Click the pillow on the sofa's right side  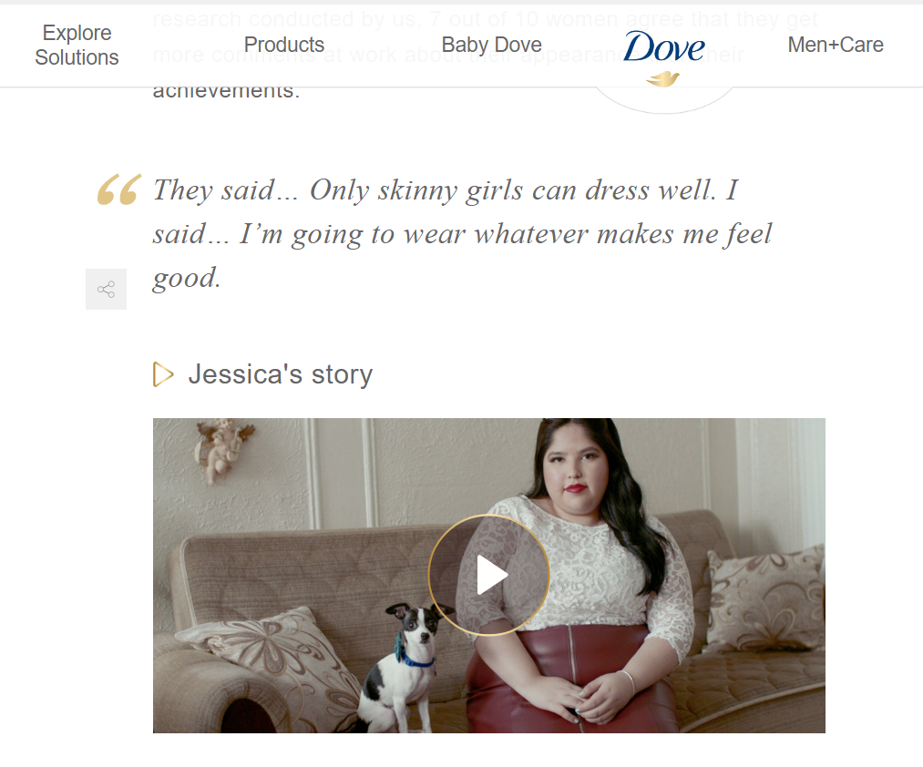coord(765,598)
